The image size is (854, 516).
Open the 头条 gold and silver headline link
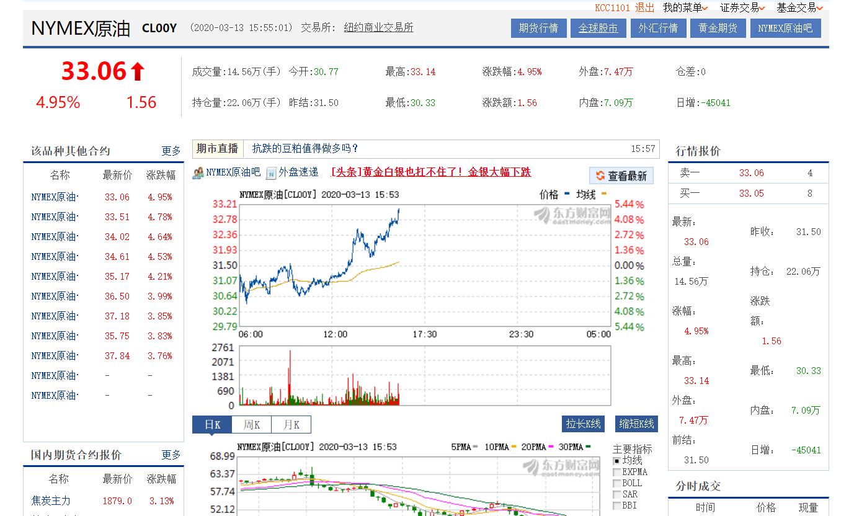431,172
